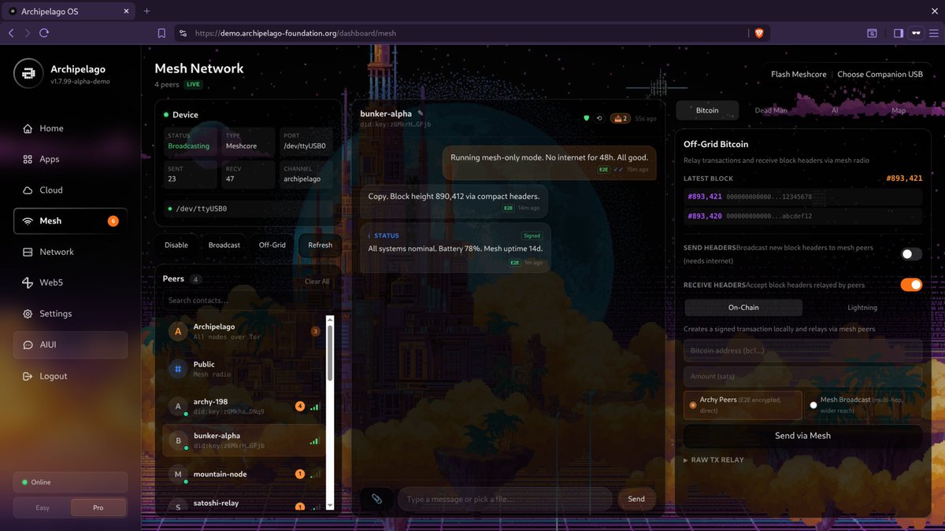Viewport: 945px width, 531px height.
Task: Click the Off-Grid button
Action: [x=272, y=245]
